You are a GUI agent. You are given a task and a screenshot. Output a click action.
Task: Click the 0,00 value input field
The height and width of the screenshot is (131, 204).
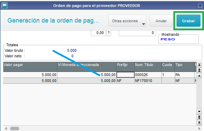tap(99, 33)
